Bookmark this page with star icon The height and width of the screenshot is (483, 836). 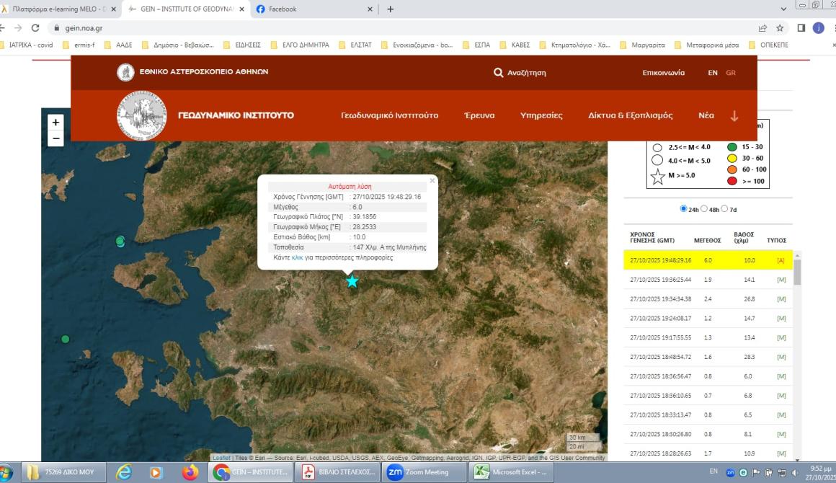[780, 28]
